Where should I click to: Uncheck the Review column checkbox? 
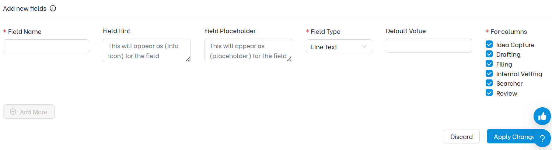click(489, 93)
